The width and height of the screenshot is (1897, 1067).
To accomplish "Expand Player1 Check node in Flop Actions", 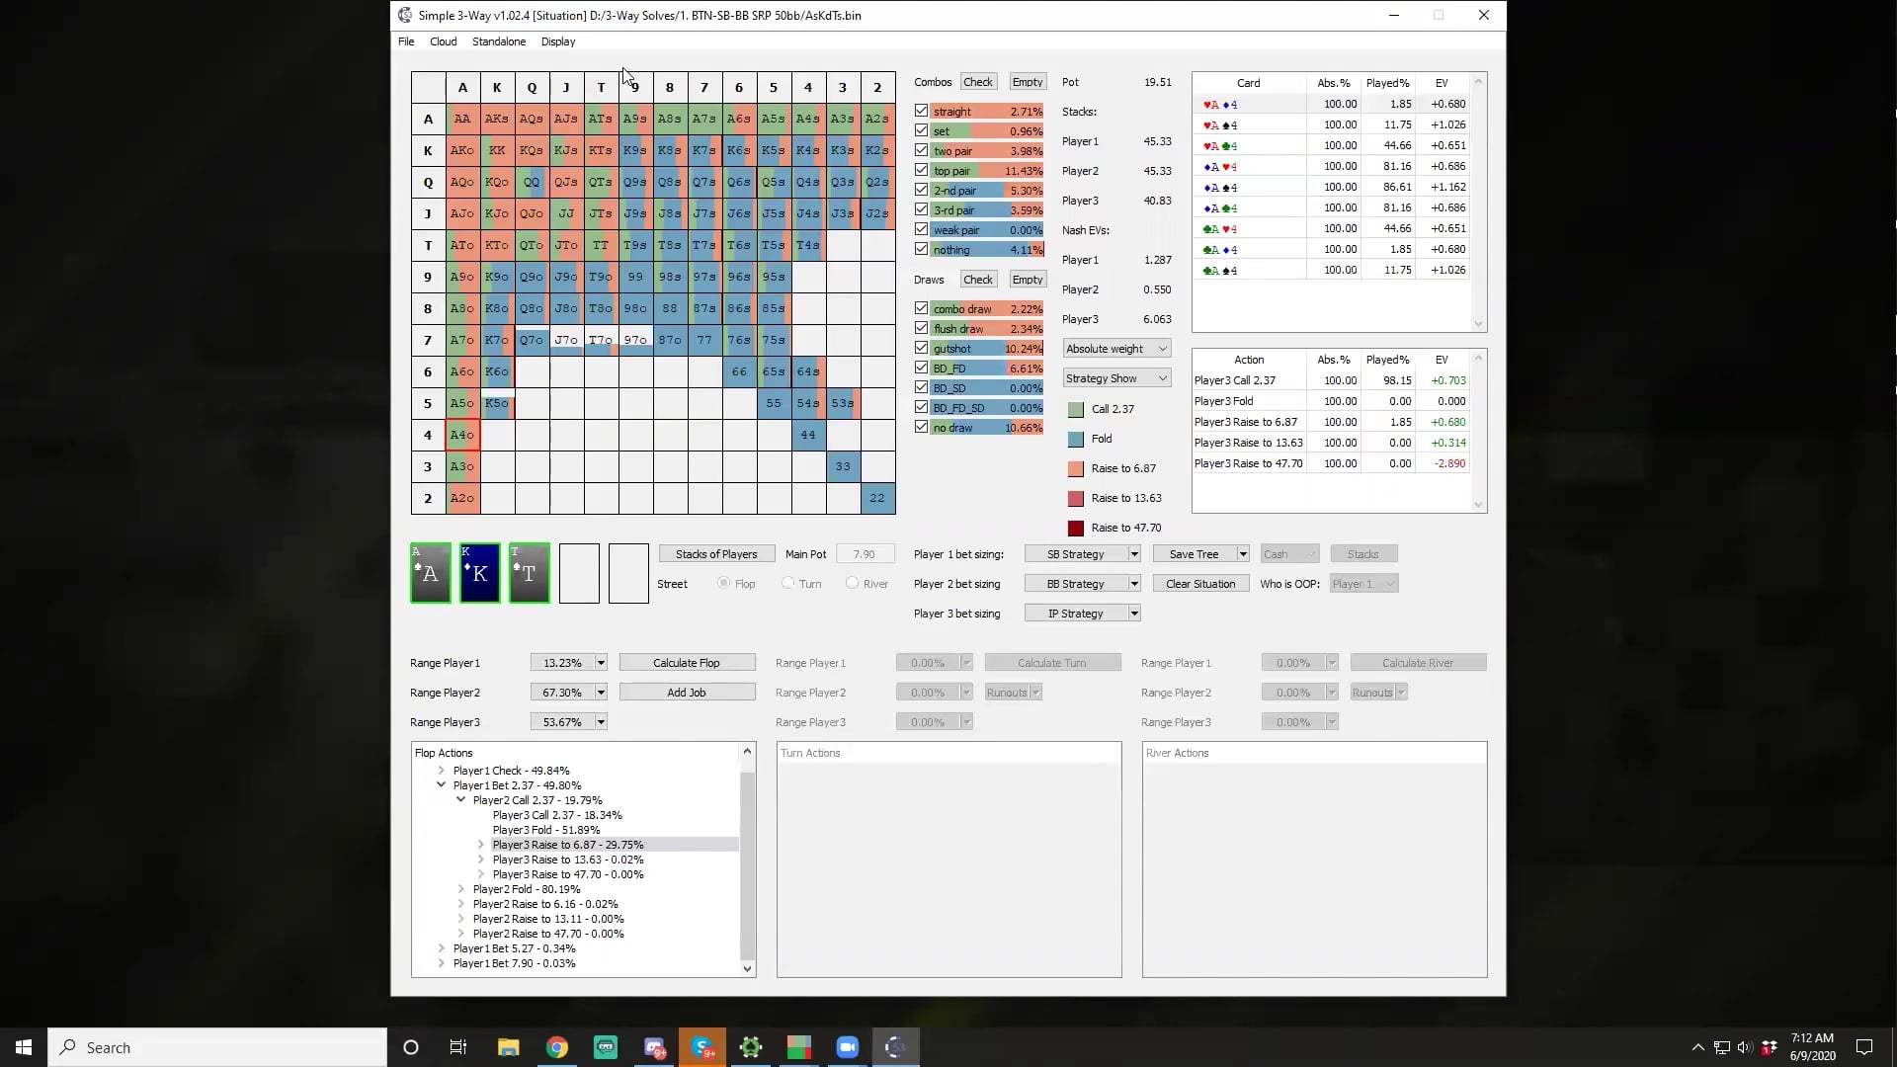I will 442,771.
